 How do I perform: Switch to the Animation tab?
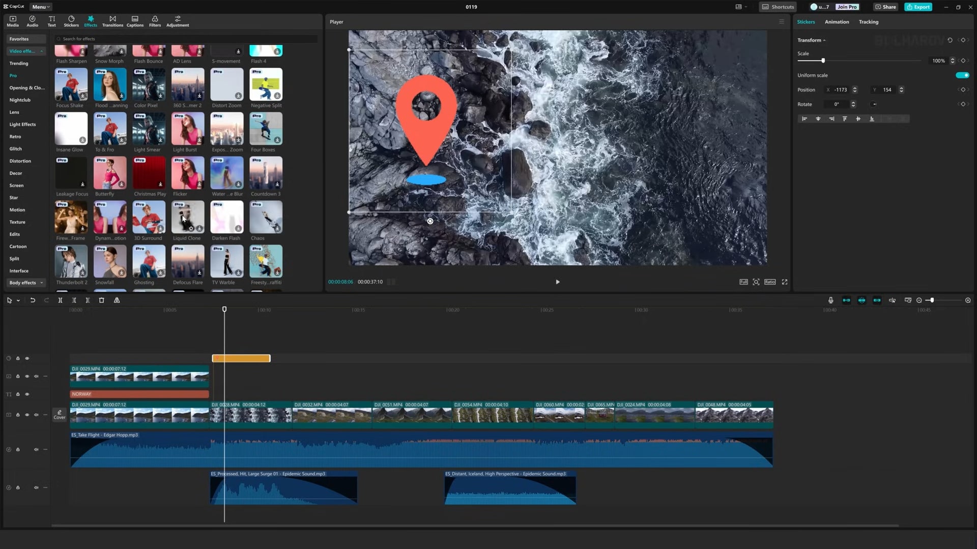coord(837,22)
